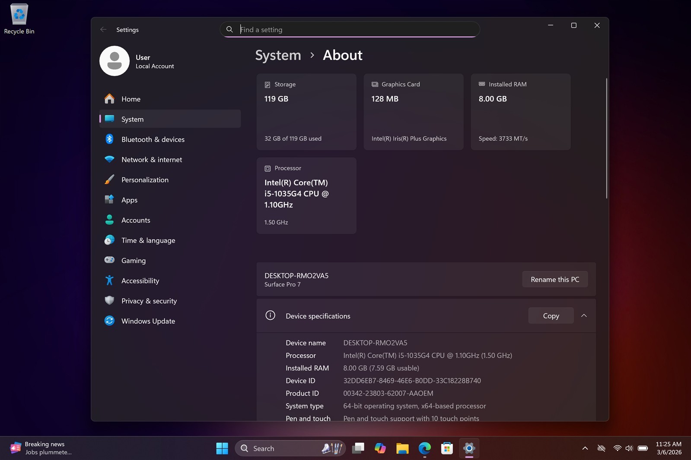
Task: Click the Time & language globe icon
Action: pyautogui.click(x=109, y=240)
